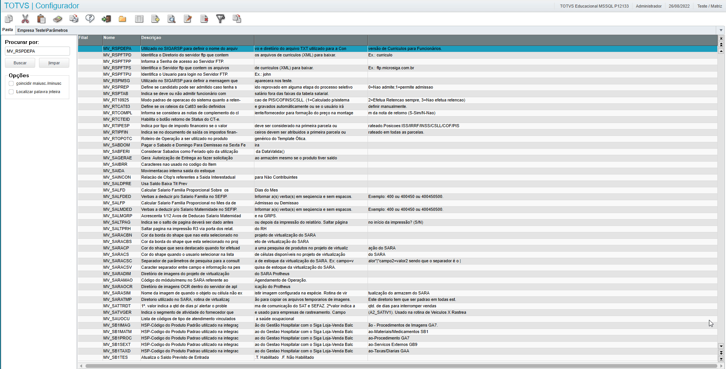
Task: Click the single line down arrow button
Action: (x=721, y=346)
